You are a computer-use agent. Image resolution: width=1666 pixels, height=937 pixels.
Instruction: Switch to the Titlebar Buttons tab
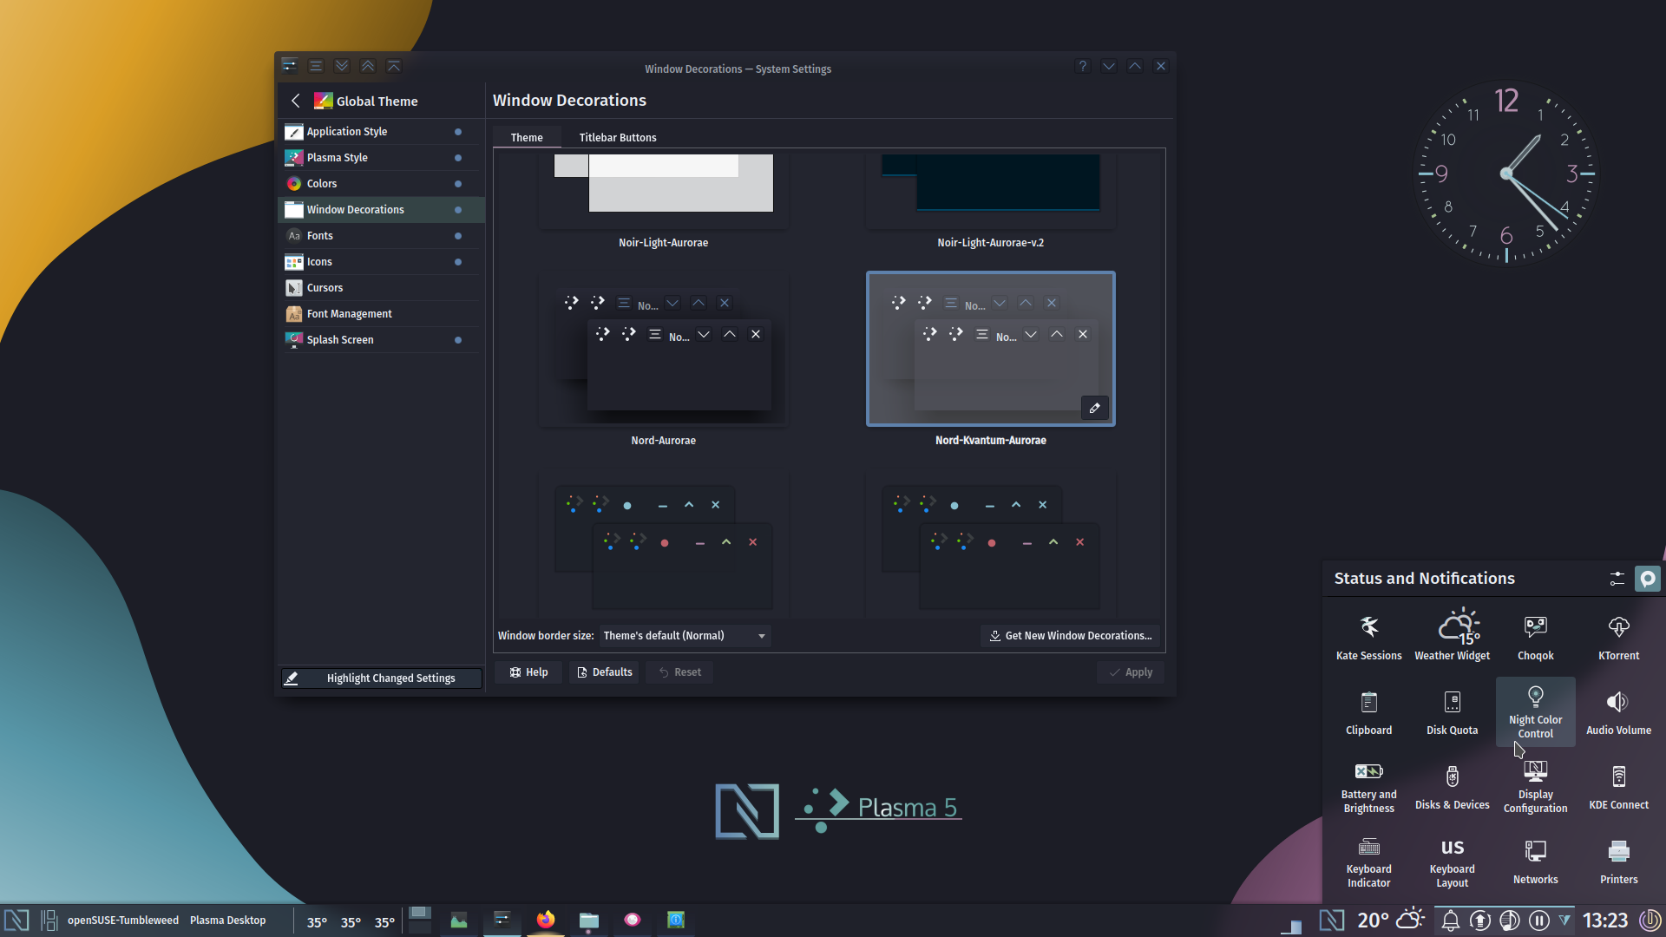pos(617,137)
